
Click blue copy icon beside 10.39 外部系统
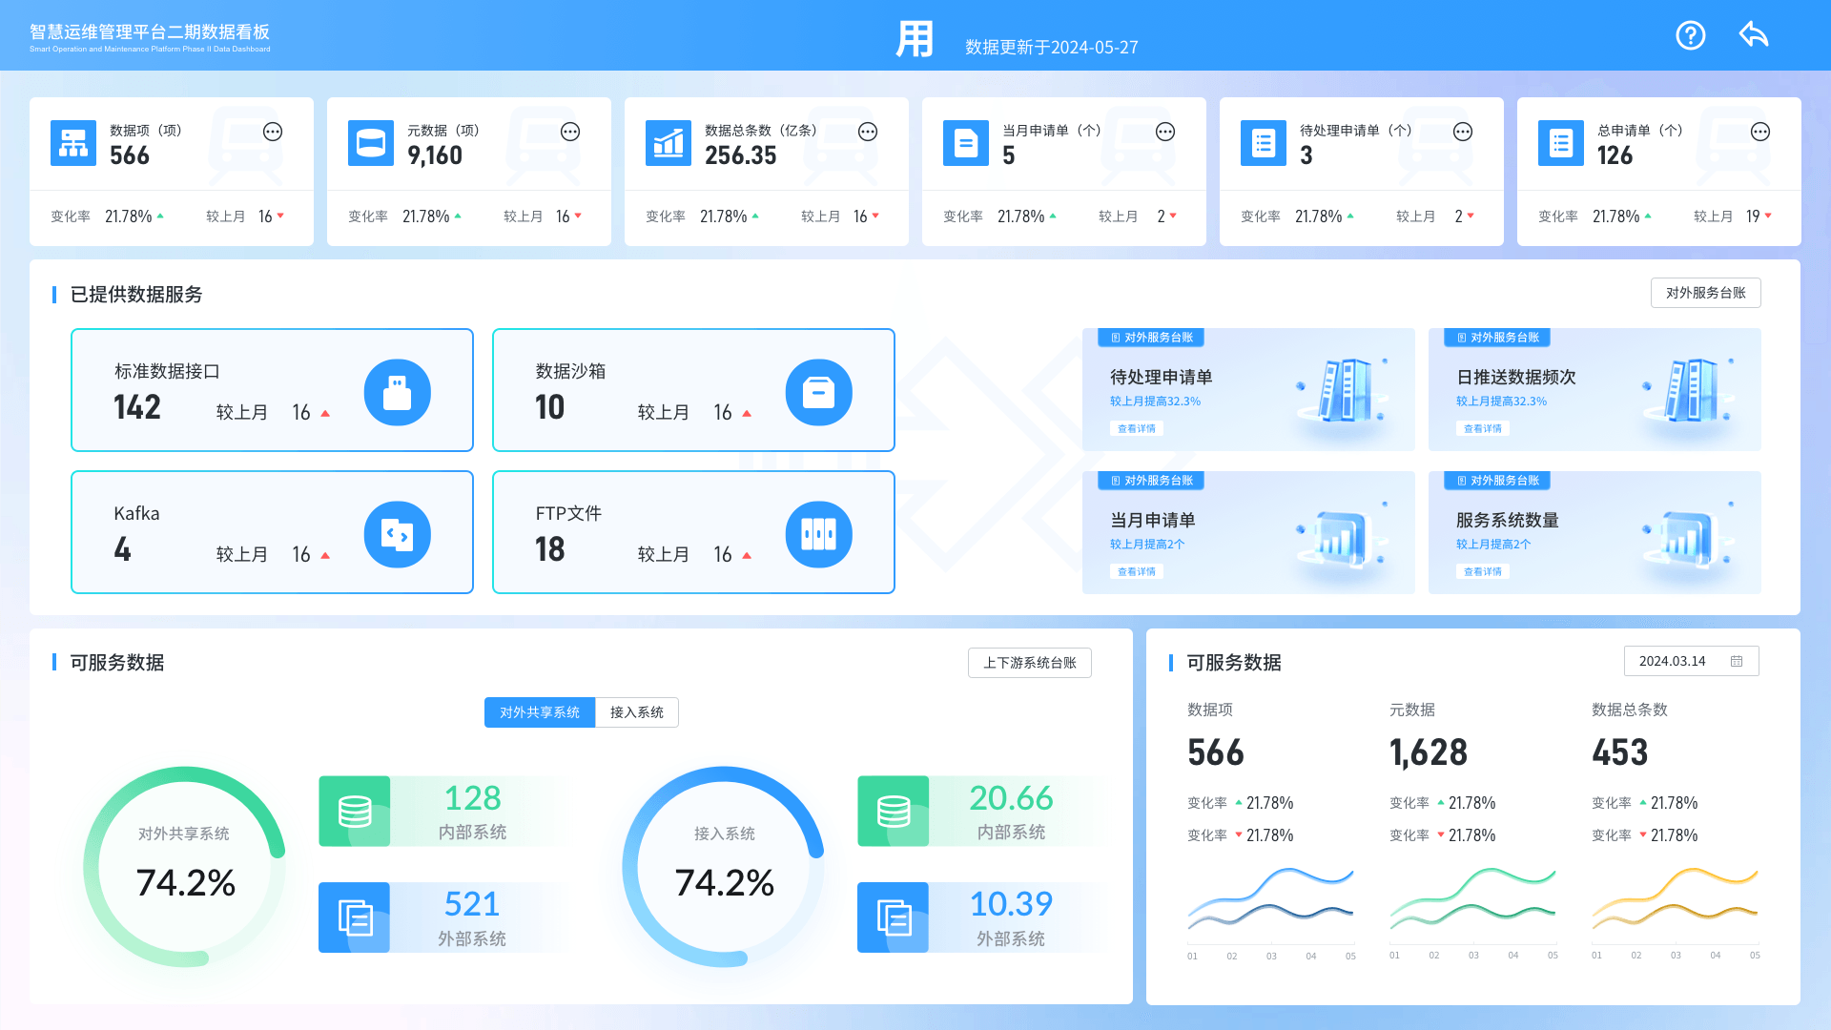pos(894,917)
